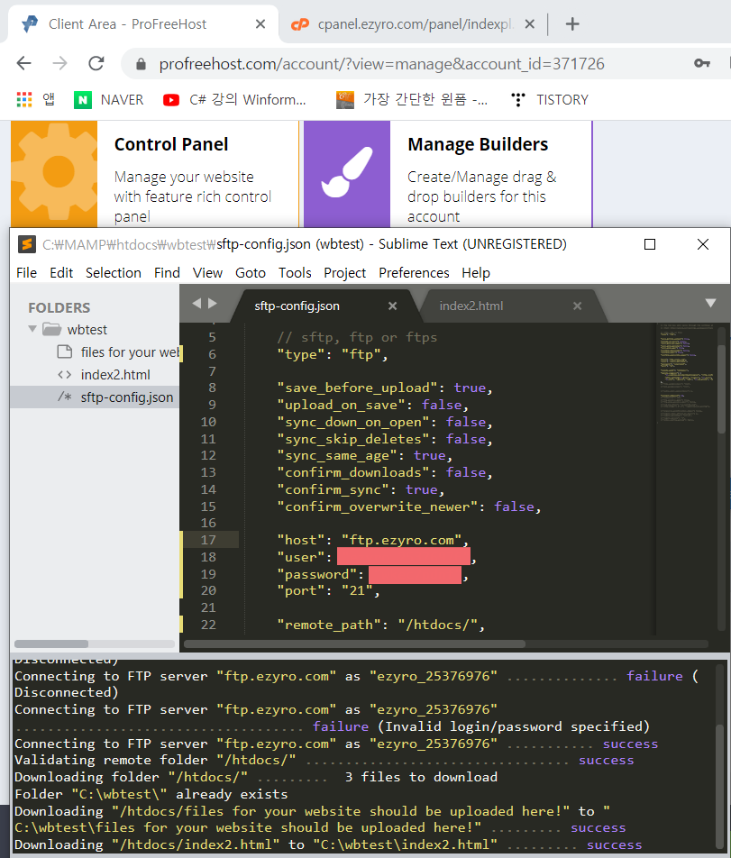Click the orange Control Panel gear icon
The height and width of the screenshot is (858, 731).
tap(54, 173)
